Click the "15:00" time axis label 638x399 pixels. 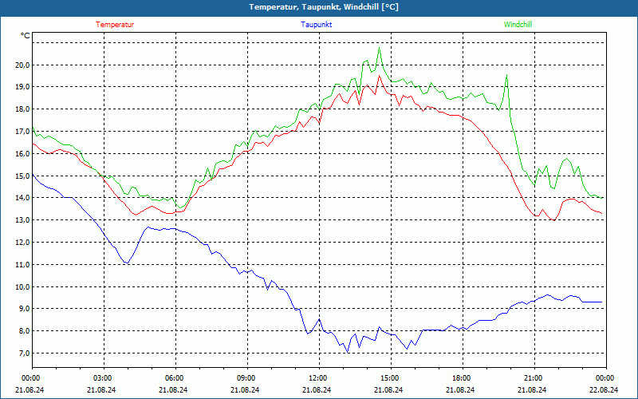point(391,378)
